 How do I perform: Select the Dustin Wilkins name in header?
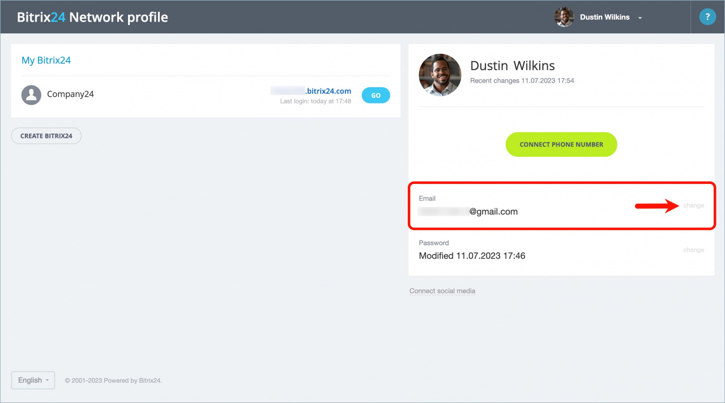click(x=605, y=17)
